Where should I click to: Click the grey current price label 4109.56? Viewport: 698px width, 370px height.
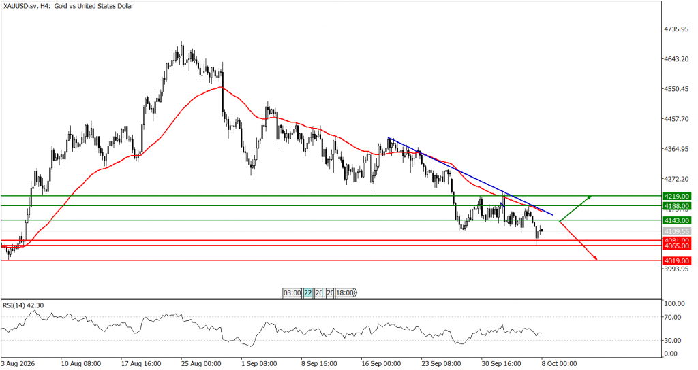tap(677, 231)
